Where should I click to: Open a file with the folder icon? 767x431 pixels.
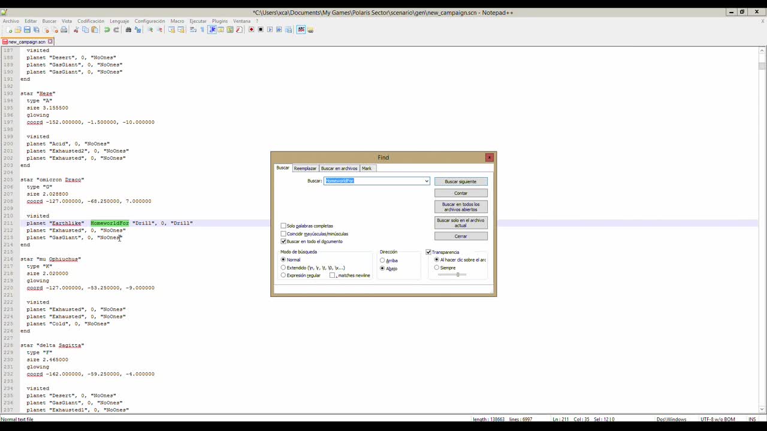coord(17,29)
